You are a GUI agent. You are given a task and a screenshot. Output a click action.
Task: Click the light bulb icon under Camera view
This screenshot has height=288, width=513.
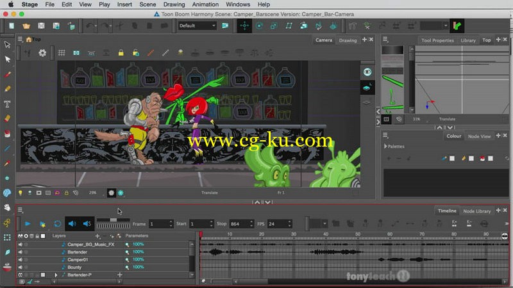21,193
